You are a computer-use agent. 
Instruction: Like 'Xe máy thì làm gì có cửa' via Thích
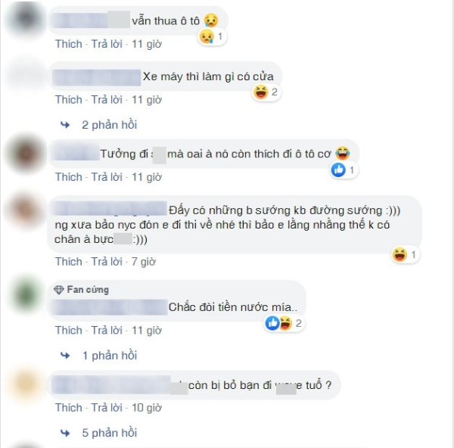pos(69,100)
